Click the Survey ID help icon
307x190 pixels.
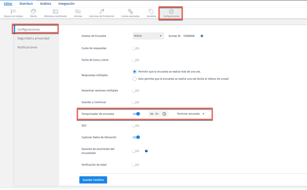202,36
